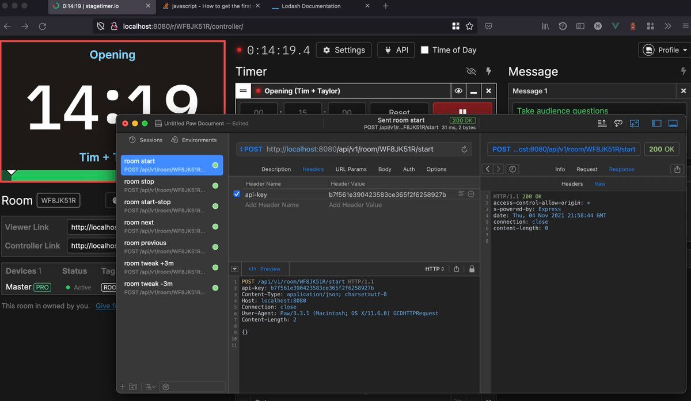The image size is (691, 401).
Task: Click the share icon in the response panel
Action: [x=676, y=169]
